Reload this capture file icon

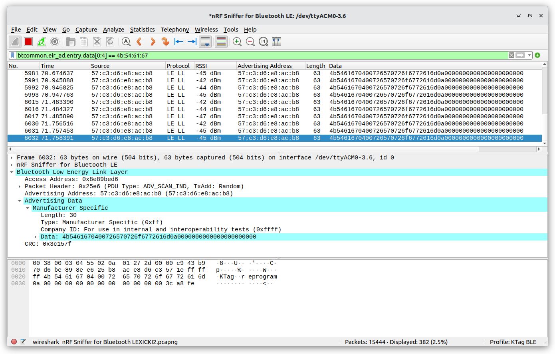(x=110, y=42)
